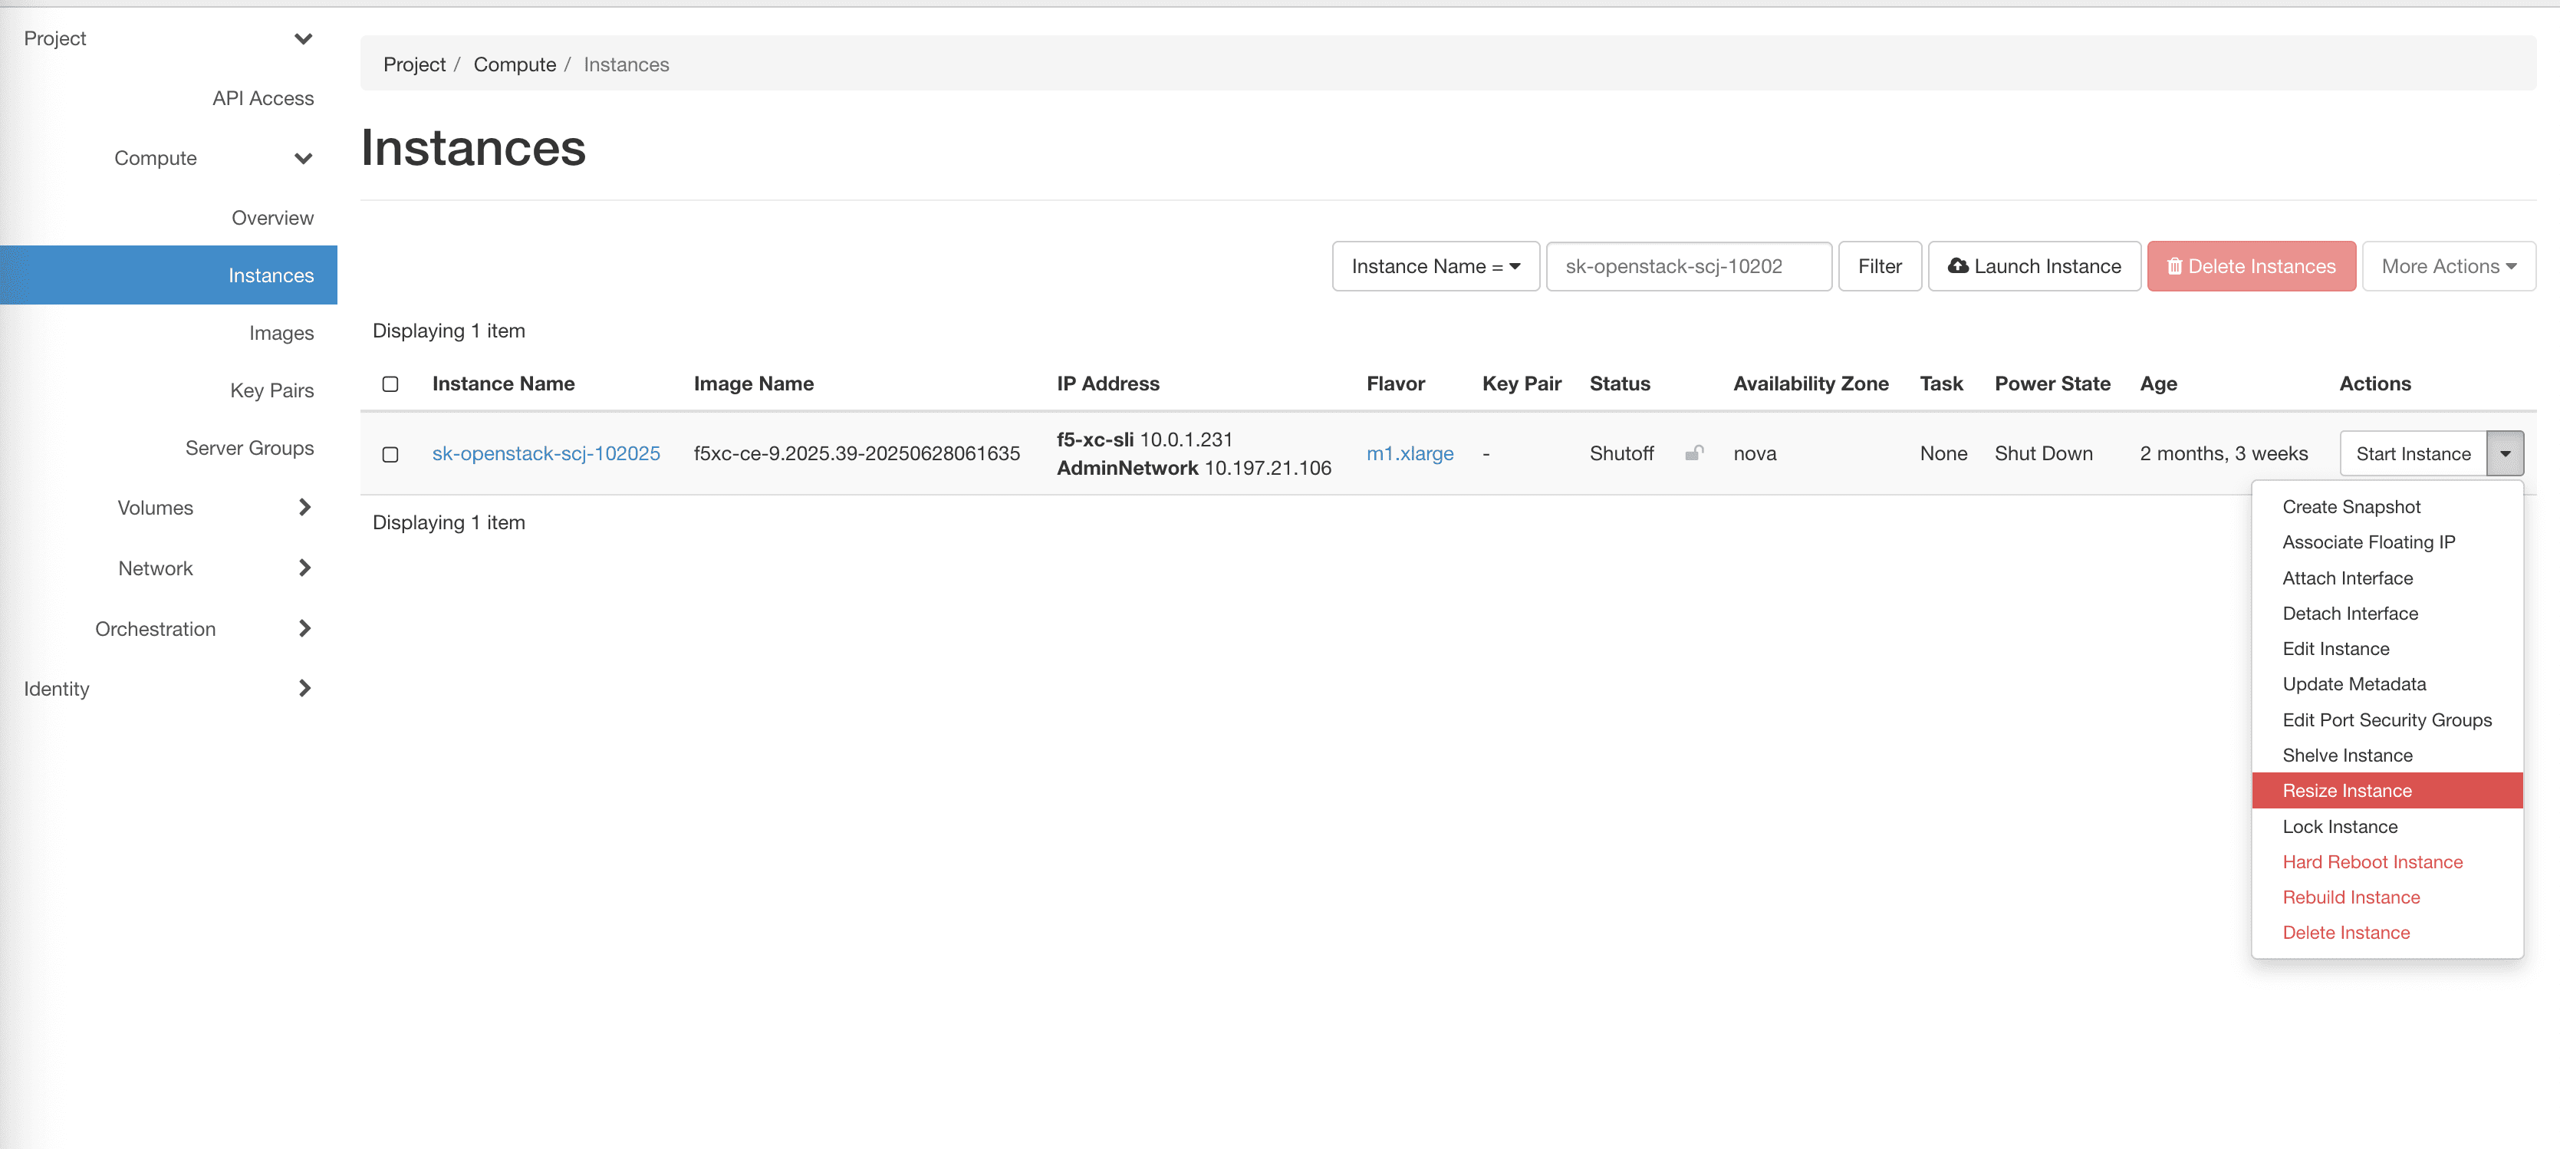This screenshot has width=2560, height=1149.
Task: Open the More Actions dropdown
Action: [2449, 266]
